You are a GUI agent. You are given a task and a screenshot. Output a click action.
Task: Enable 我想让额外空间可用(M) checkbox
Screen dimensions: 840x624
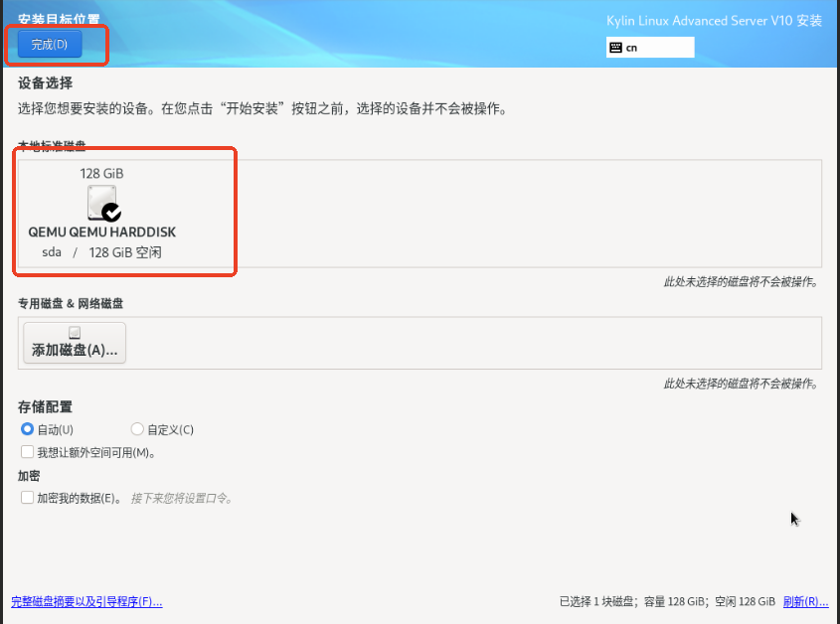[x=27, y=452]
